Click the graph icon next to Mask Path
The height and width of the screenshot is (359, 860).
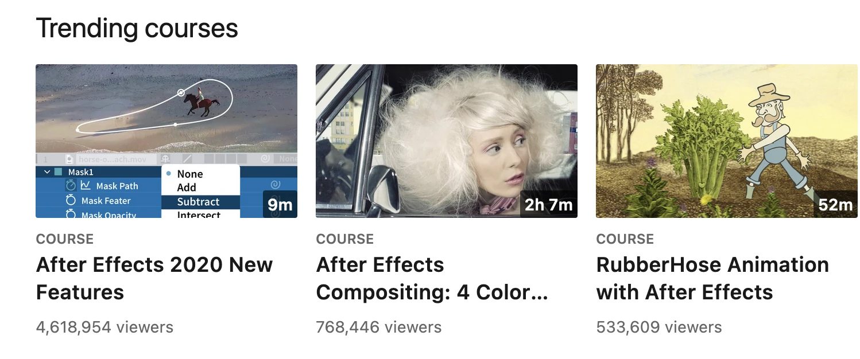point(86,185)
